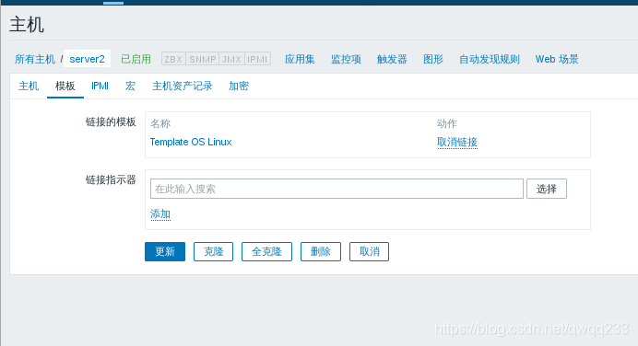Open the Template OS Linux template
The image size is (638, 346).
click(191, 142)
